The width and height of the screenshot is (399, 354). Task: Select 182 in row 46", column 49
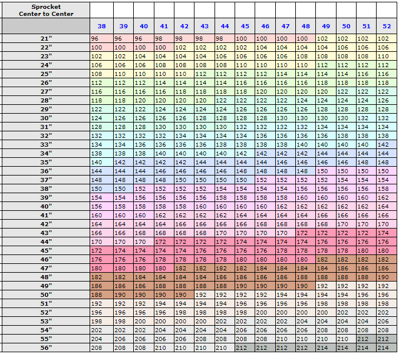coord(326,259)
